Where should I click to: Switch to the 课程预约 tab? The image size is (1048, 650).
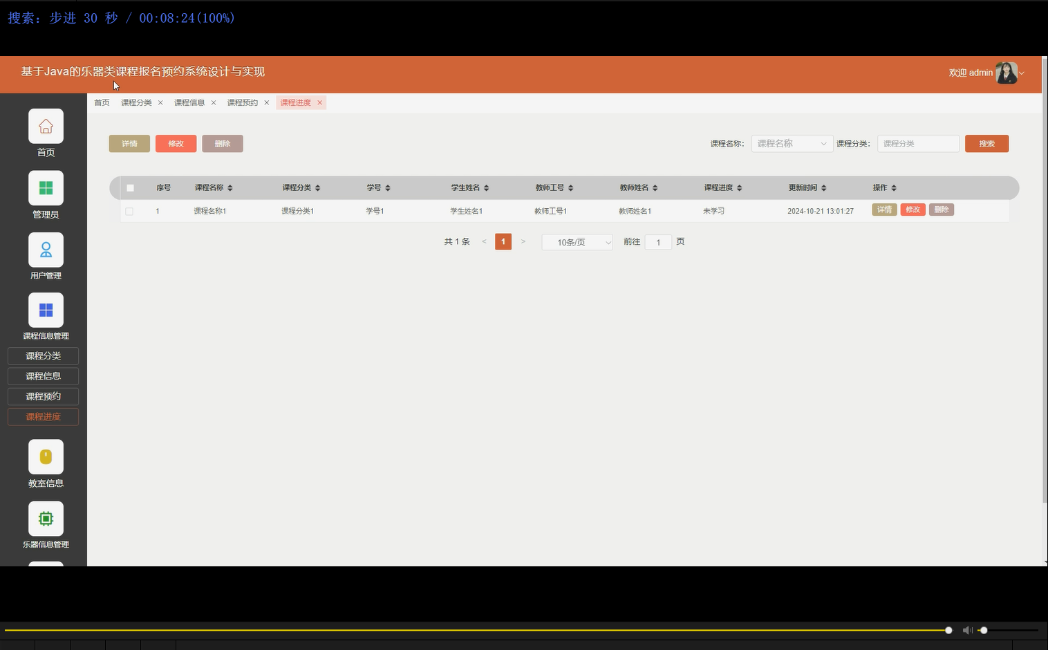click(243, 102)
